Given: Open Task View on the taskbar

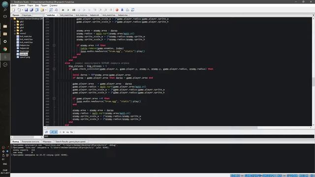Looking at the screenshot, I should click(x=5, y=16).
